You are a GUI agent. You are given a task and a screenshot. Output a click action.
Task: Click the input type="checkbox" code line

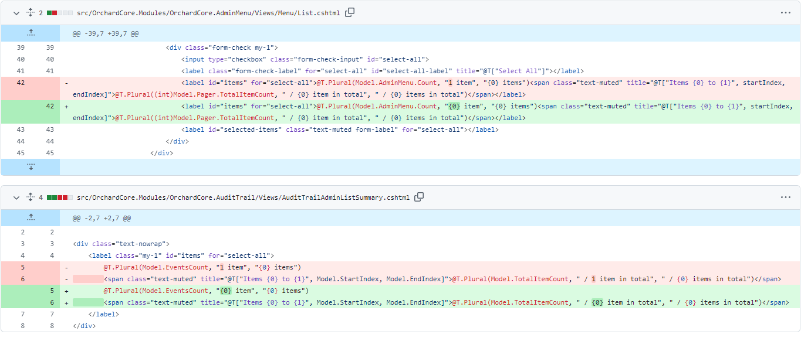click(x=305, y=59)
